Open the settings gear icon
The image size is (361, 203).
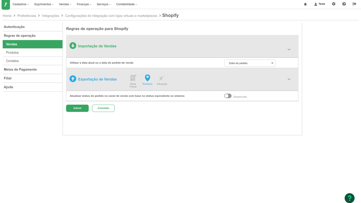tap(334, 4)
